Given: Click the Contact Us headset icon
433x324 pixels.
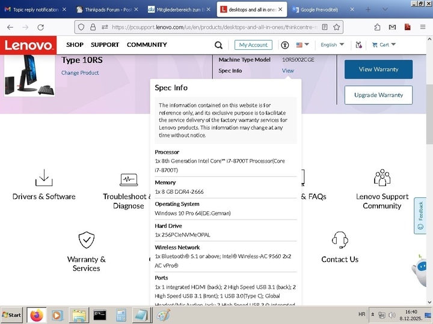Looking at the screenshot, I should click(340, 240).
